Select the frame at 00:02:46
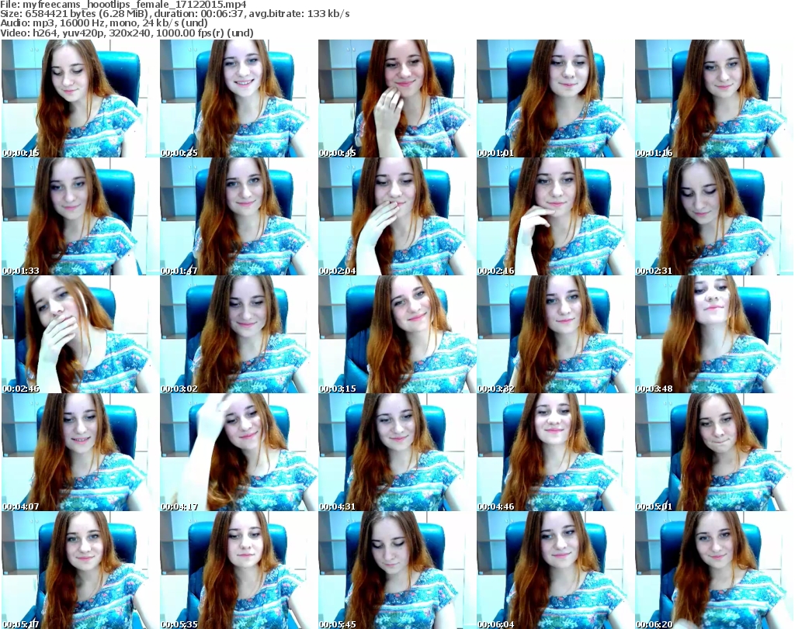 (80, 334)
